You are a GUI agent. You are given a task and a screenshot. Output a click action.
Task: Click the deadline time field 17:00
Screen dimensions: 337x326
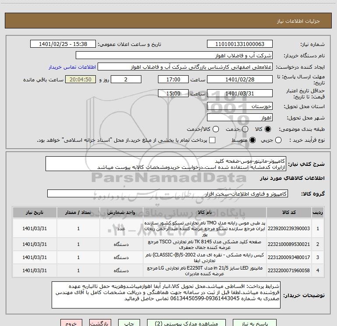[x=173, y=79]
